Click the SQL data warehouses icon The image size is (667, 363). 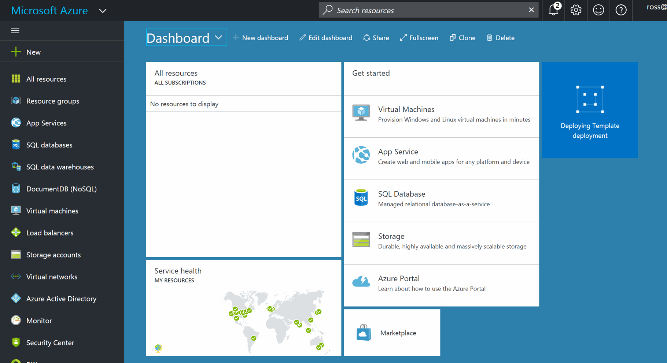point(16,167)
